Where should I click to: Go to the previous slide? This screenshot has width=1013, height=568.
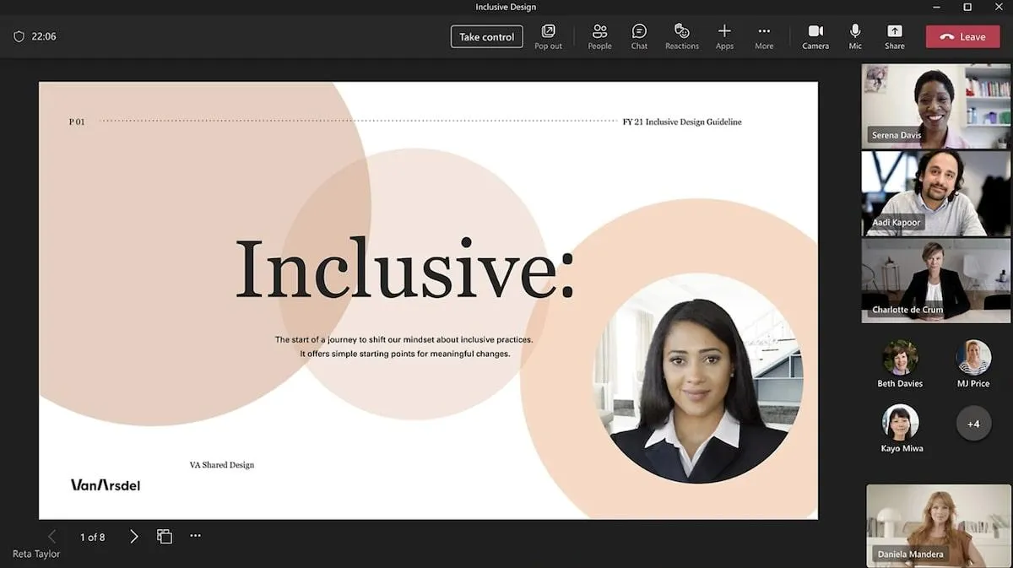point(52,536)
